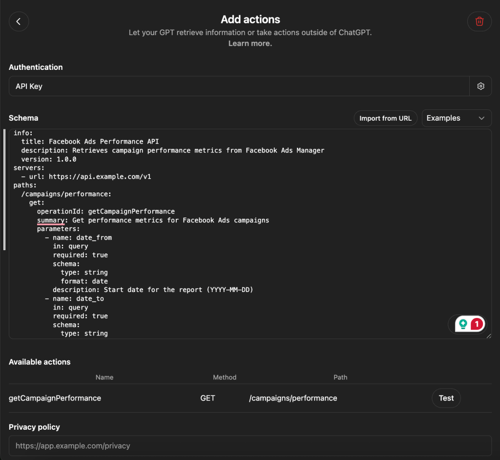This screenshot has width=500, height=460.
Task: Click the Name column header
Action: tap(104, 377)
